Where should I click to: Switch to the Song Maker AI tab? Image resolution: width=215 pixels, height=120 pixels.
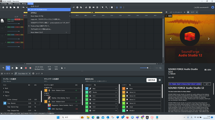pos(23,74)
